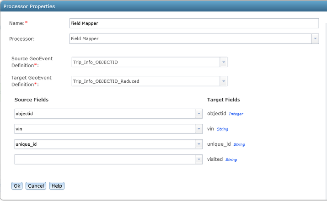327x201 pixels.
Task: Expand the Target GeoEvent Definition dropdown arrow
Action: [x=223, y=81]
